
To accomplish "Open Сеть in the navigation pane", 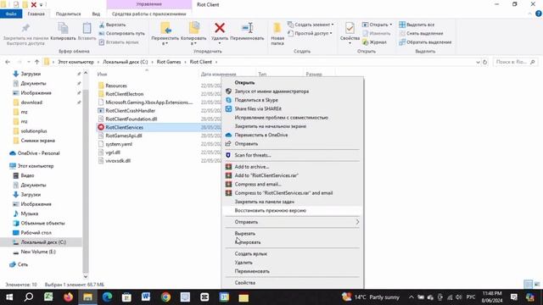I will [23, 264].
